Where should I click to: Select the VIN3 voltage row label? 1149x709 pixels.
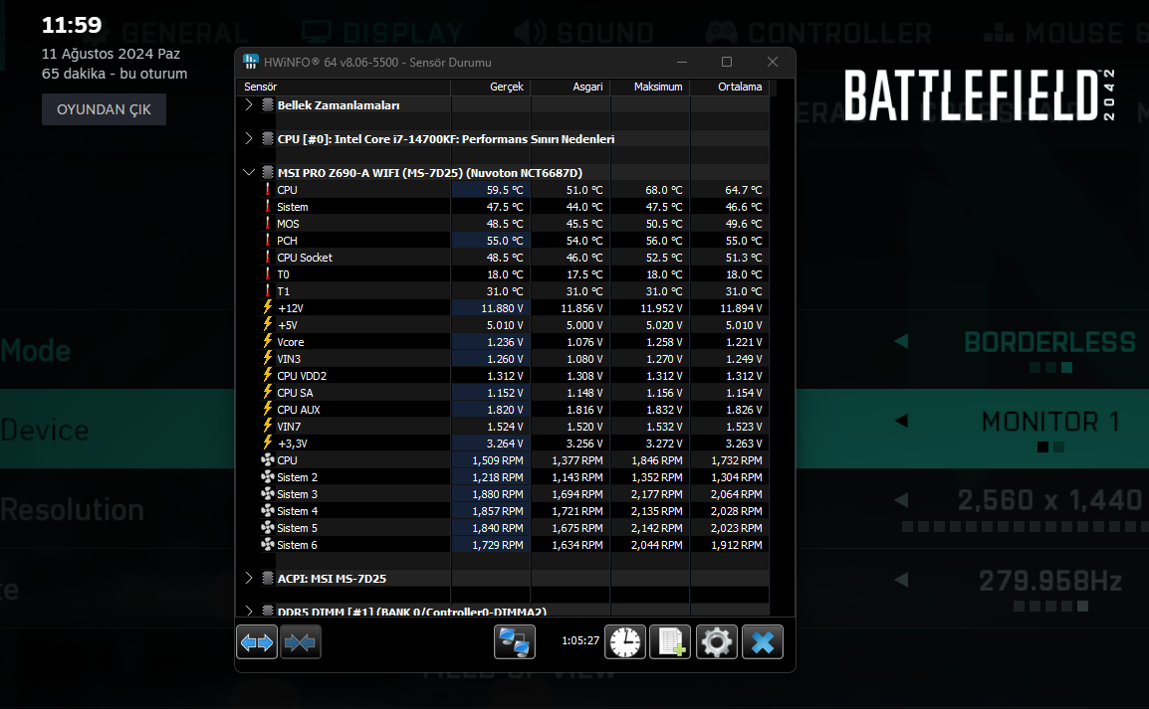289,359
